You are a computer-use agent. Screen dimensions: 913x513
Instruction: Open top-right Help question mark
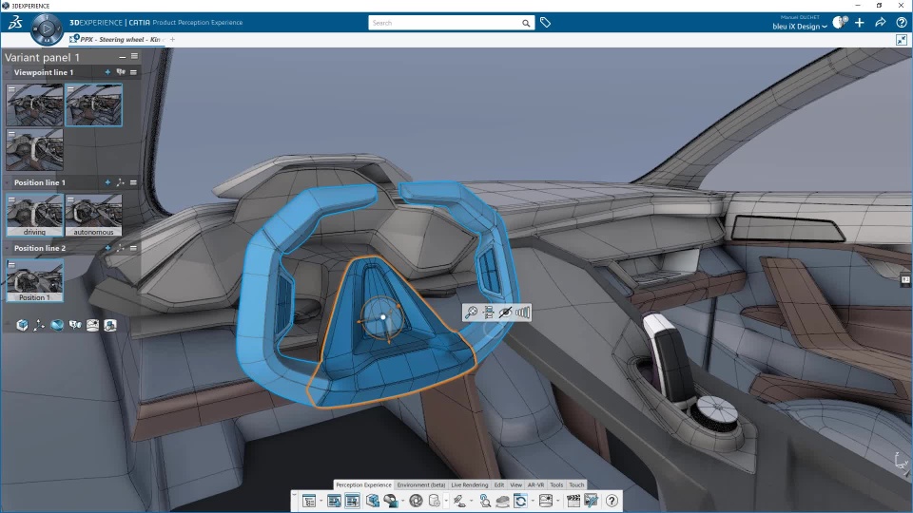902,23
